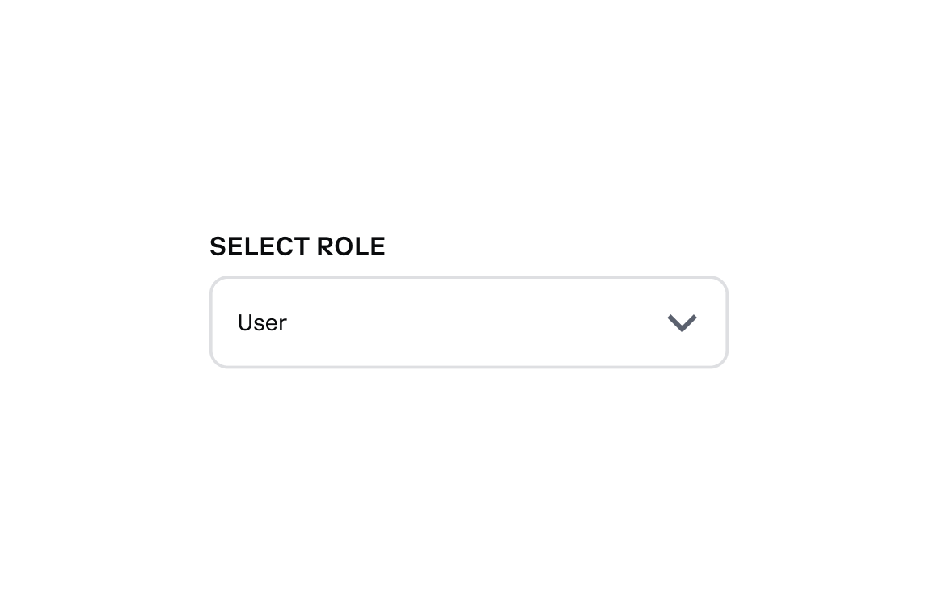
Task: Focus the Select Role combo box
Action: (x=468, y=322)
